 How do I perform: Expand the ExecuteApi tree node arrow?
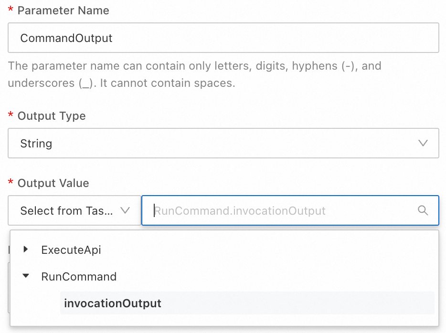coord(26,249)
